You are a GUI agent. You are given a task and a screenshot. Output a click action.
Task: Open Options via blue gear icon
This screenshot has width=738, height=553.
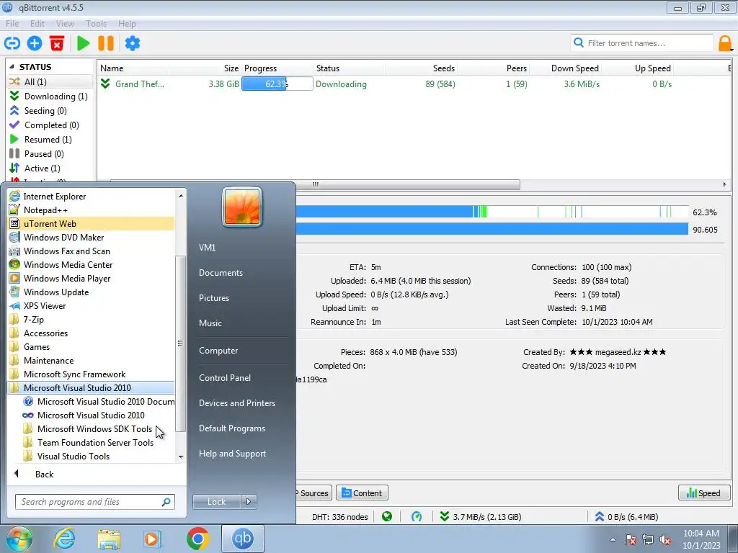click(x=133, y=43)
